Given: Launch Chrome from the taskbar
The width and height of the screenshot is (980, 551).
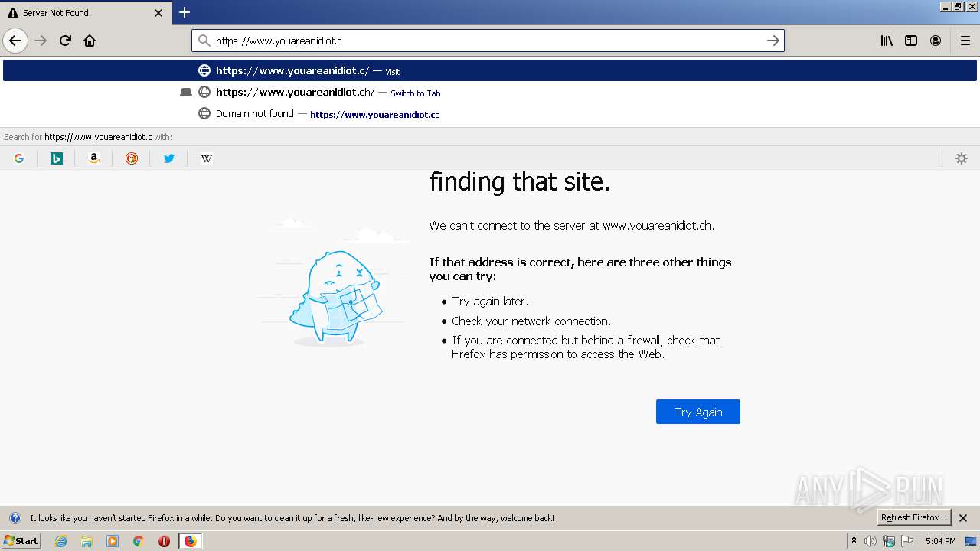Looking at the screenshot, I should click(139, 541).
